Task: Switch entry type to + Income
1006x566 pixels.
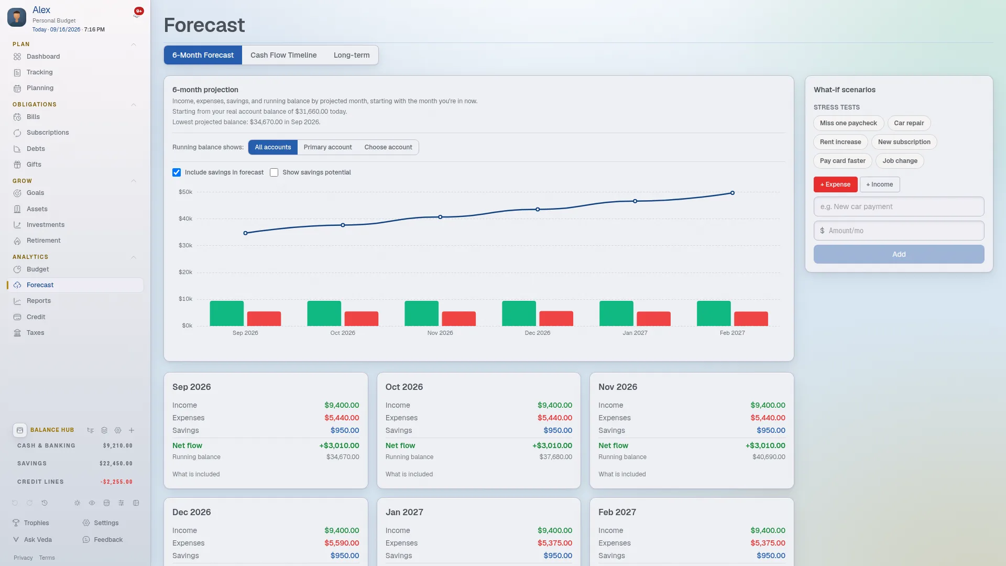Action: coord(880,184)
